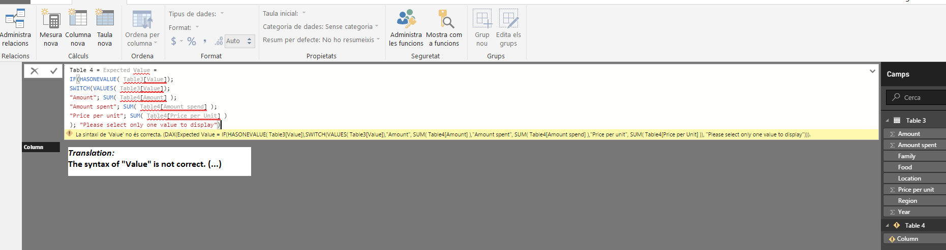This screenshot has height=250, width=946.
Task: Select the Price per unit field
Action: click(914, 190)
